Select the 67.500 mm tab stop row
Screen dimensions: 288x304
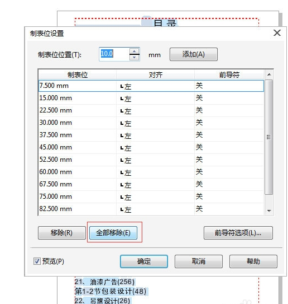pyautogui.click(x=151, y=184)
